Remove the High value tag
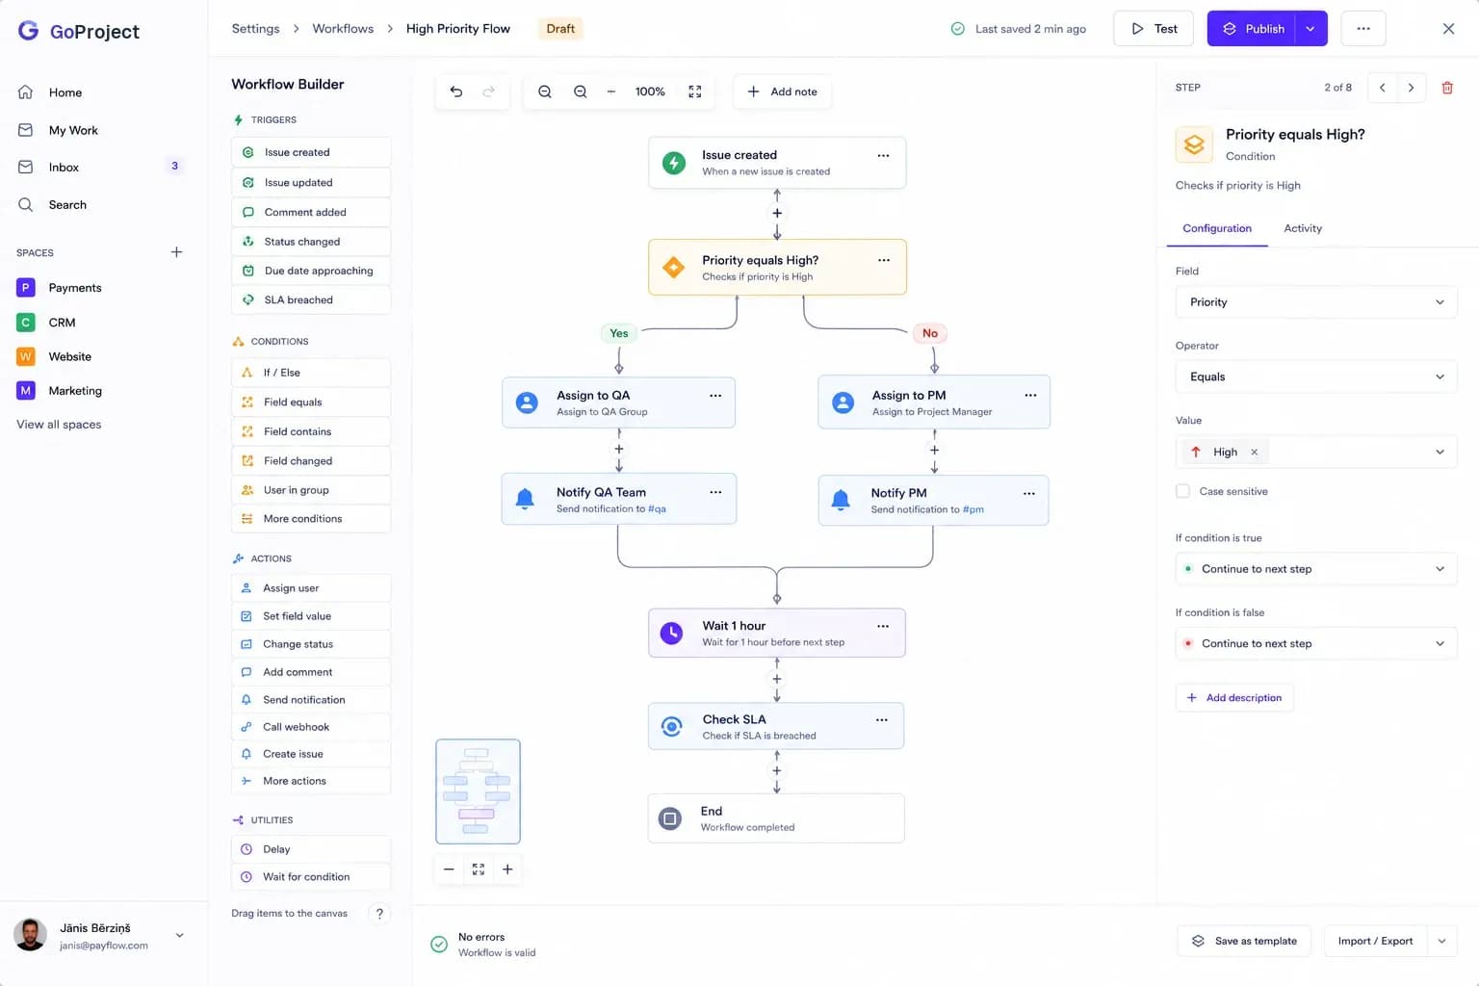The image size is (1479, 986). pos(1255,452)
